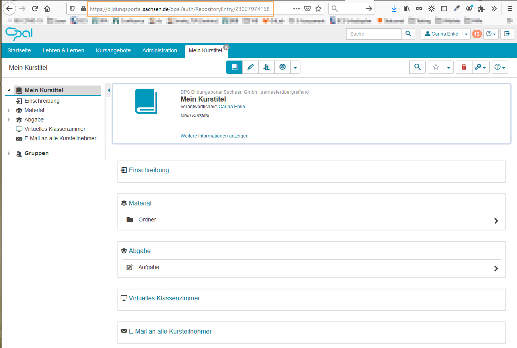Toggle the favorite star for this course
This screenshot has height=348, width=517.
436,67
